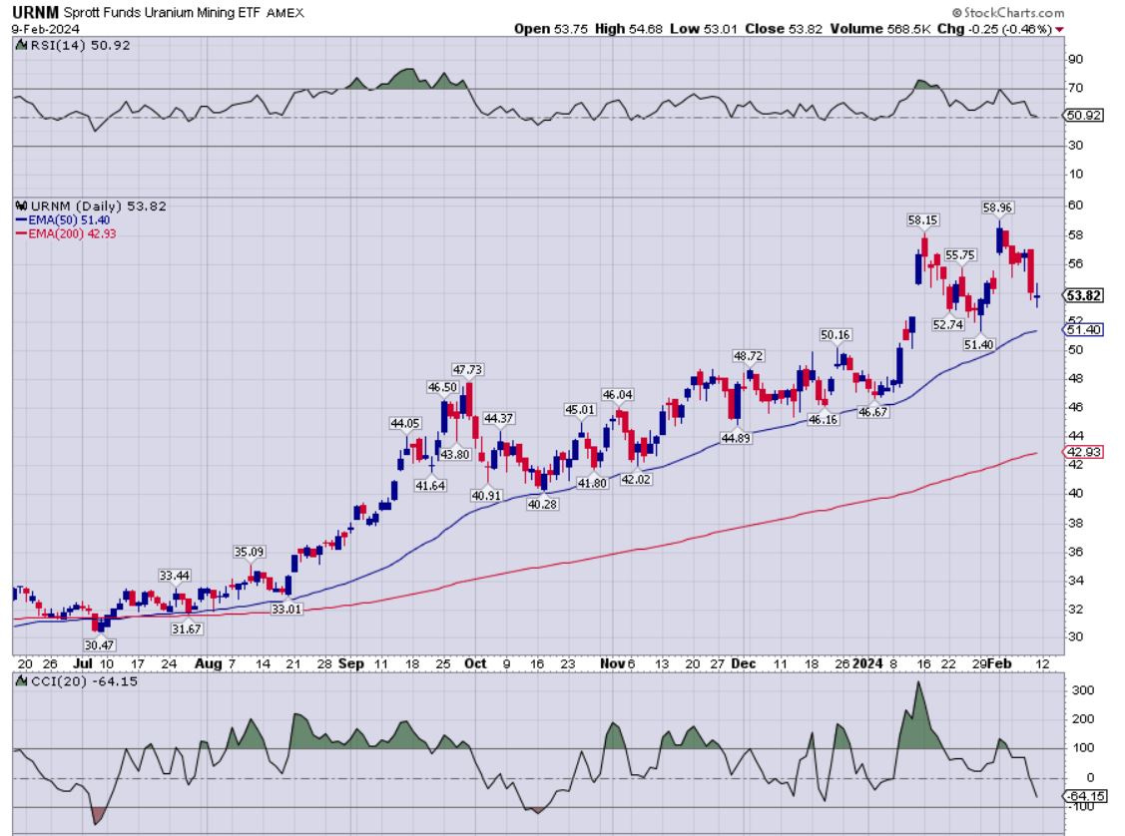1125x836 pixels.
Task: Click the Sep month label on date axis
Action: 350,664
